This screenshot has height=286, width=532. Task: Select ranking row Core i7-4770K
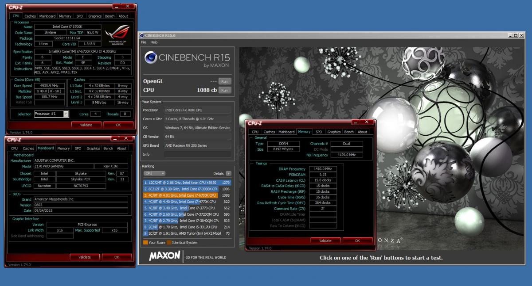(x=187, y=202)
